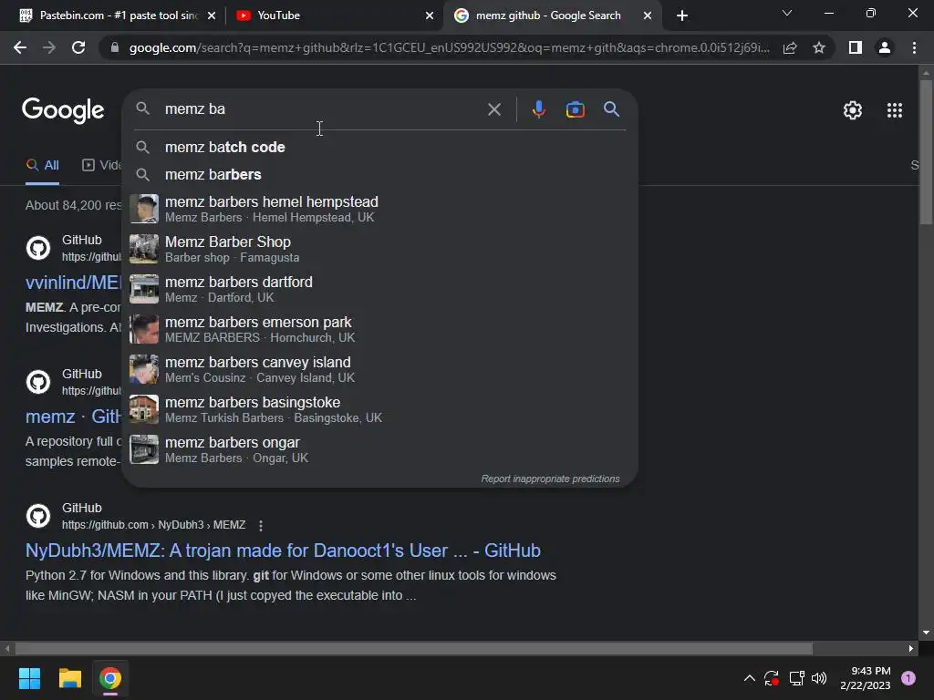The image size is (934, 700).
Task: View site information lock icon
Action: [115, 47]
